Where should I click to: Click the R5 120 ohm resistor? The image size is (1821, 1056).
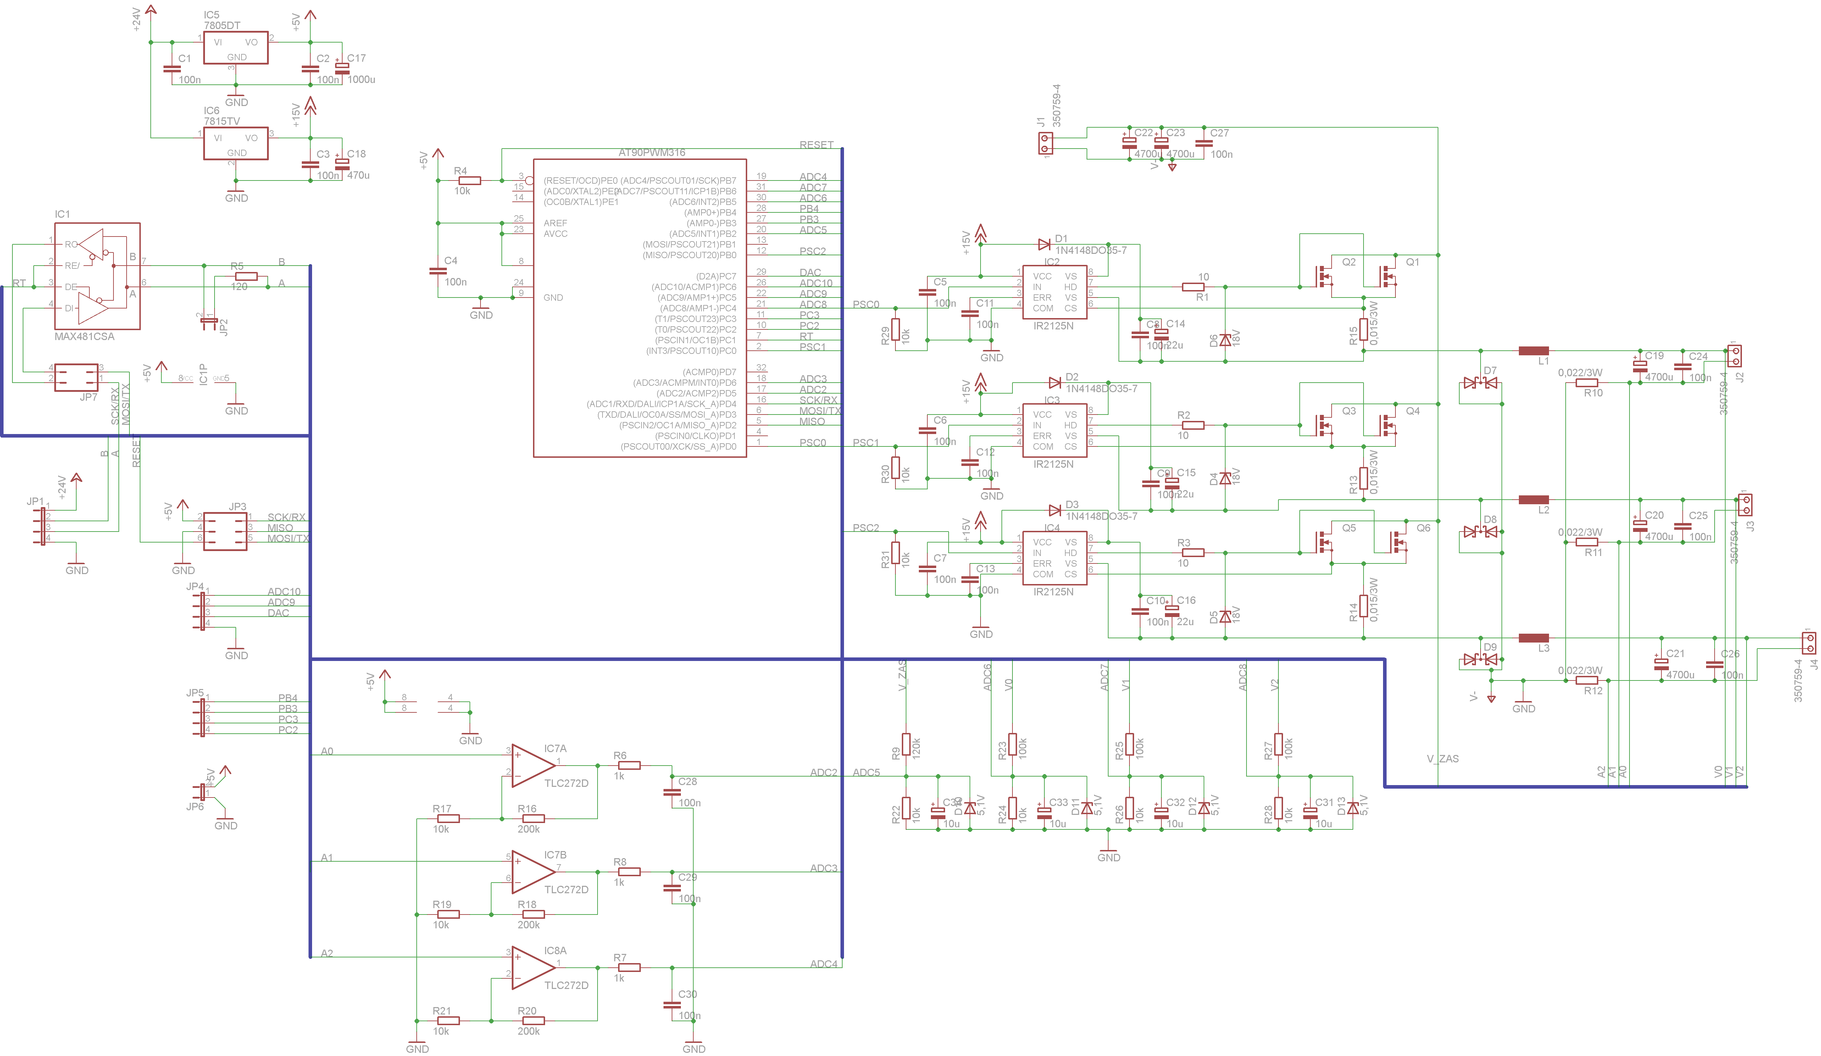tap(246, 276)
